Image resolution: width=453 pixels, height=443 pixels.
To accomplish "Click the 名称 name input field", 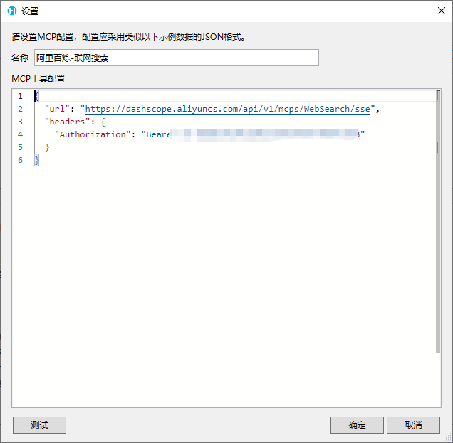I will coord(177,58).
